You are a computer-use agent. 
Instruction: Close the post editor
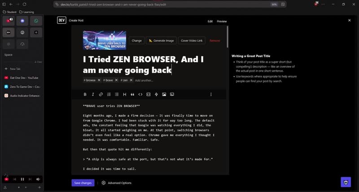click(350, 20)
